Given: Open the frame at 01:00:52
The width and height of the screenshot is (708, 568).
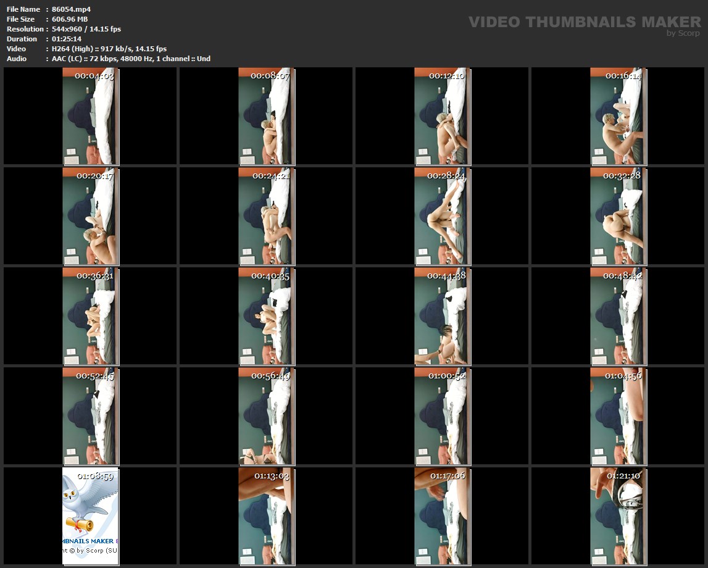Looking at the screenshot, I should point(442,416).
